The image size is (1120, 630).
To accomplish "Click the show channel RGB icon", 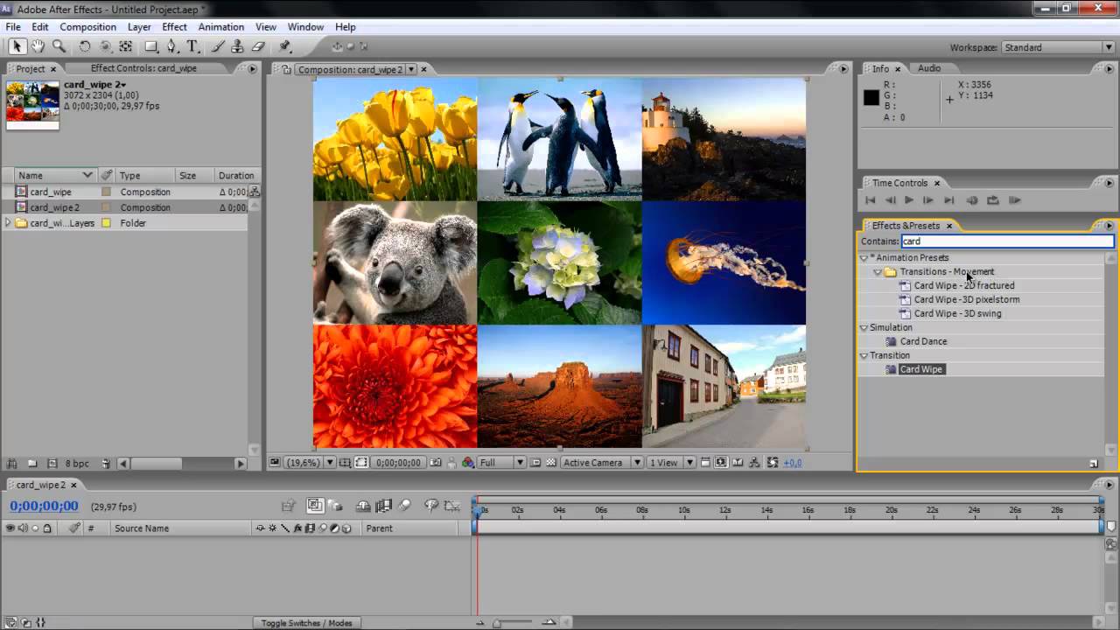I will 467,462.
